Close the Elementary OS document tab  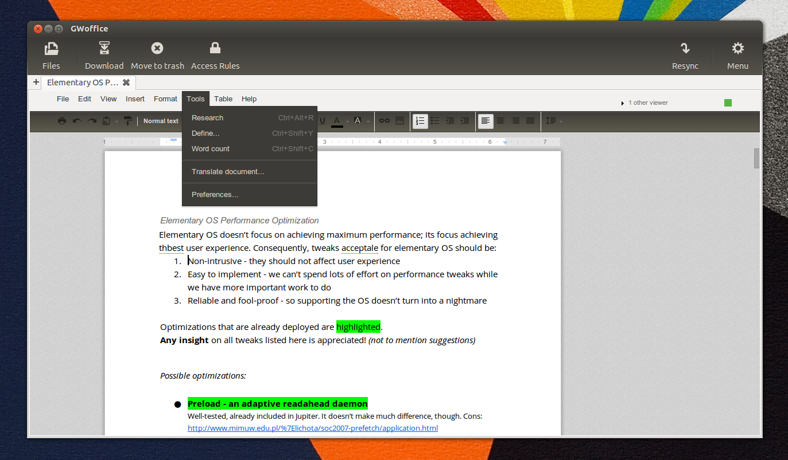click(126, 82)
